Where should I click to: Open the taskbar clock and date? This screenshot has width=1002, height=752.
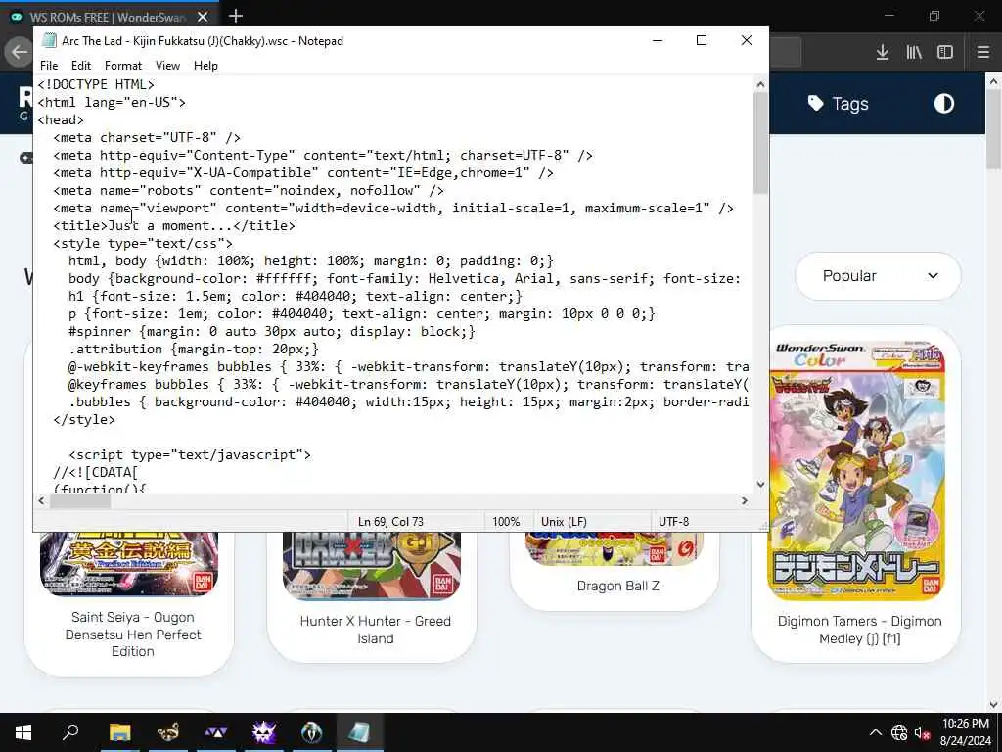[x=966, y=732]
